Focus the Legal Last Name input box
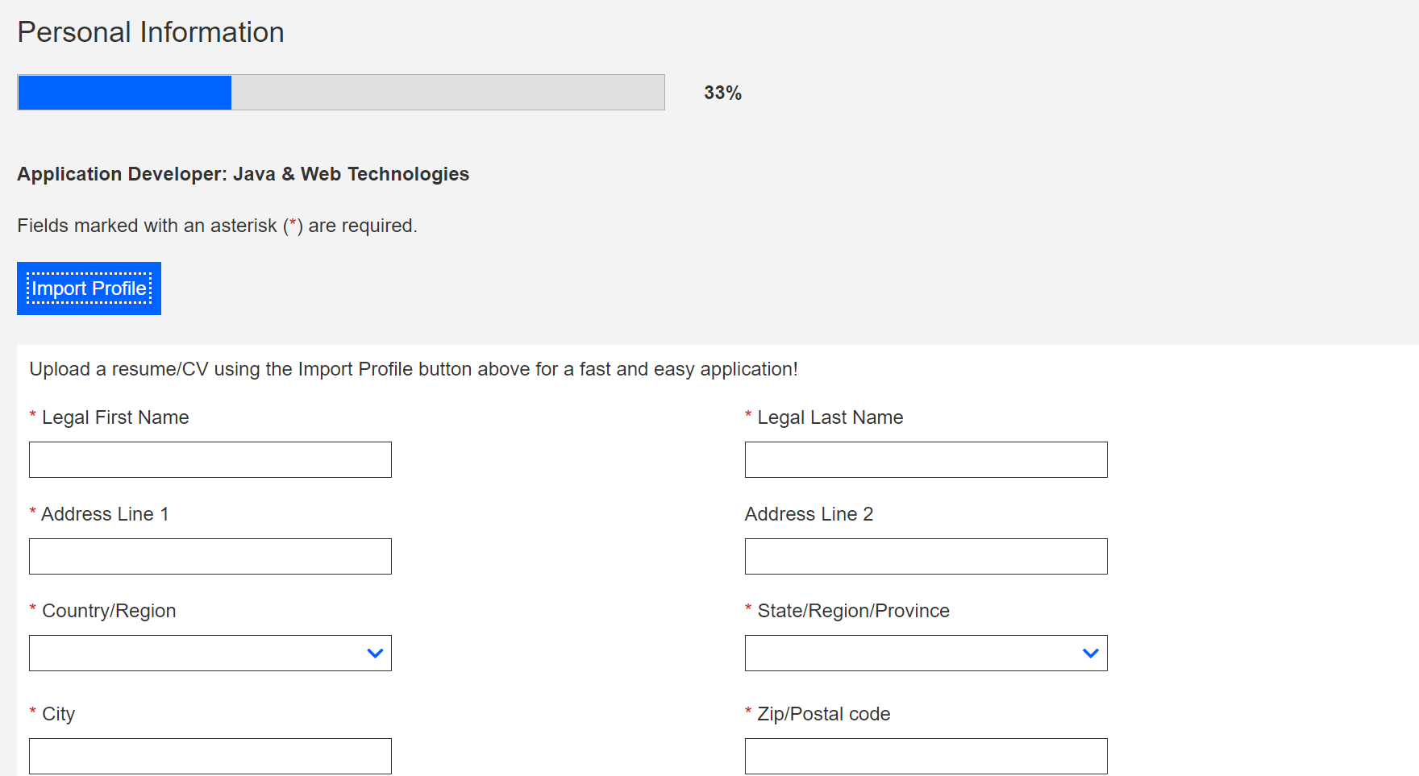Image resolution: width=1419 pixels, height=776 pixels. (x=926, y=459)
